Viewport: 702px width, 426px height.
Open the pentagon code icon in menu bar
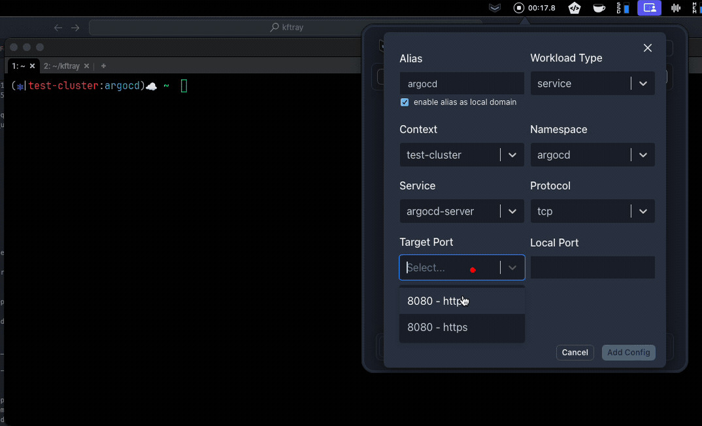pos(575,8)
